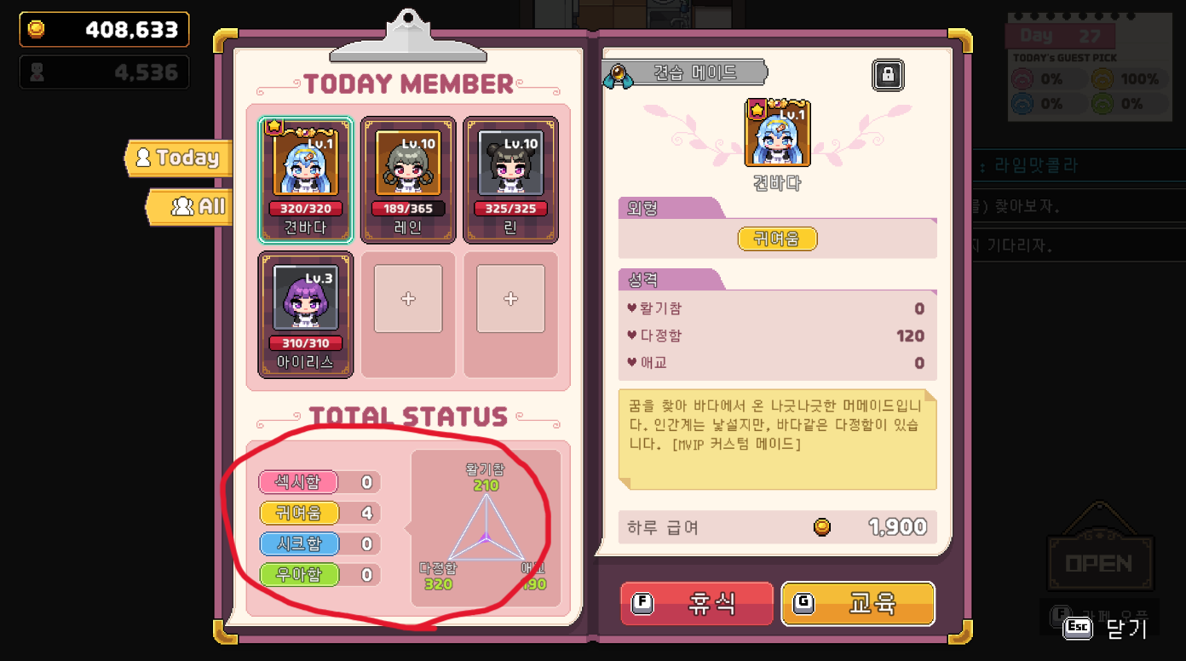Click the 시크함 status label
Viewport: 1186px width, 661px height.
(298, 544)
